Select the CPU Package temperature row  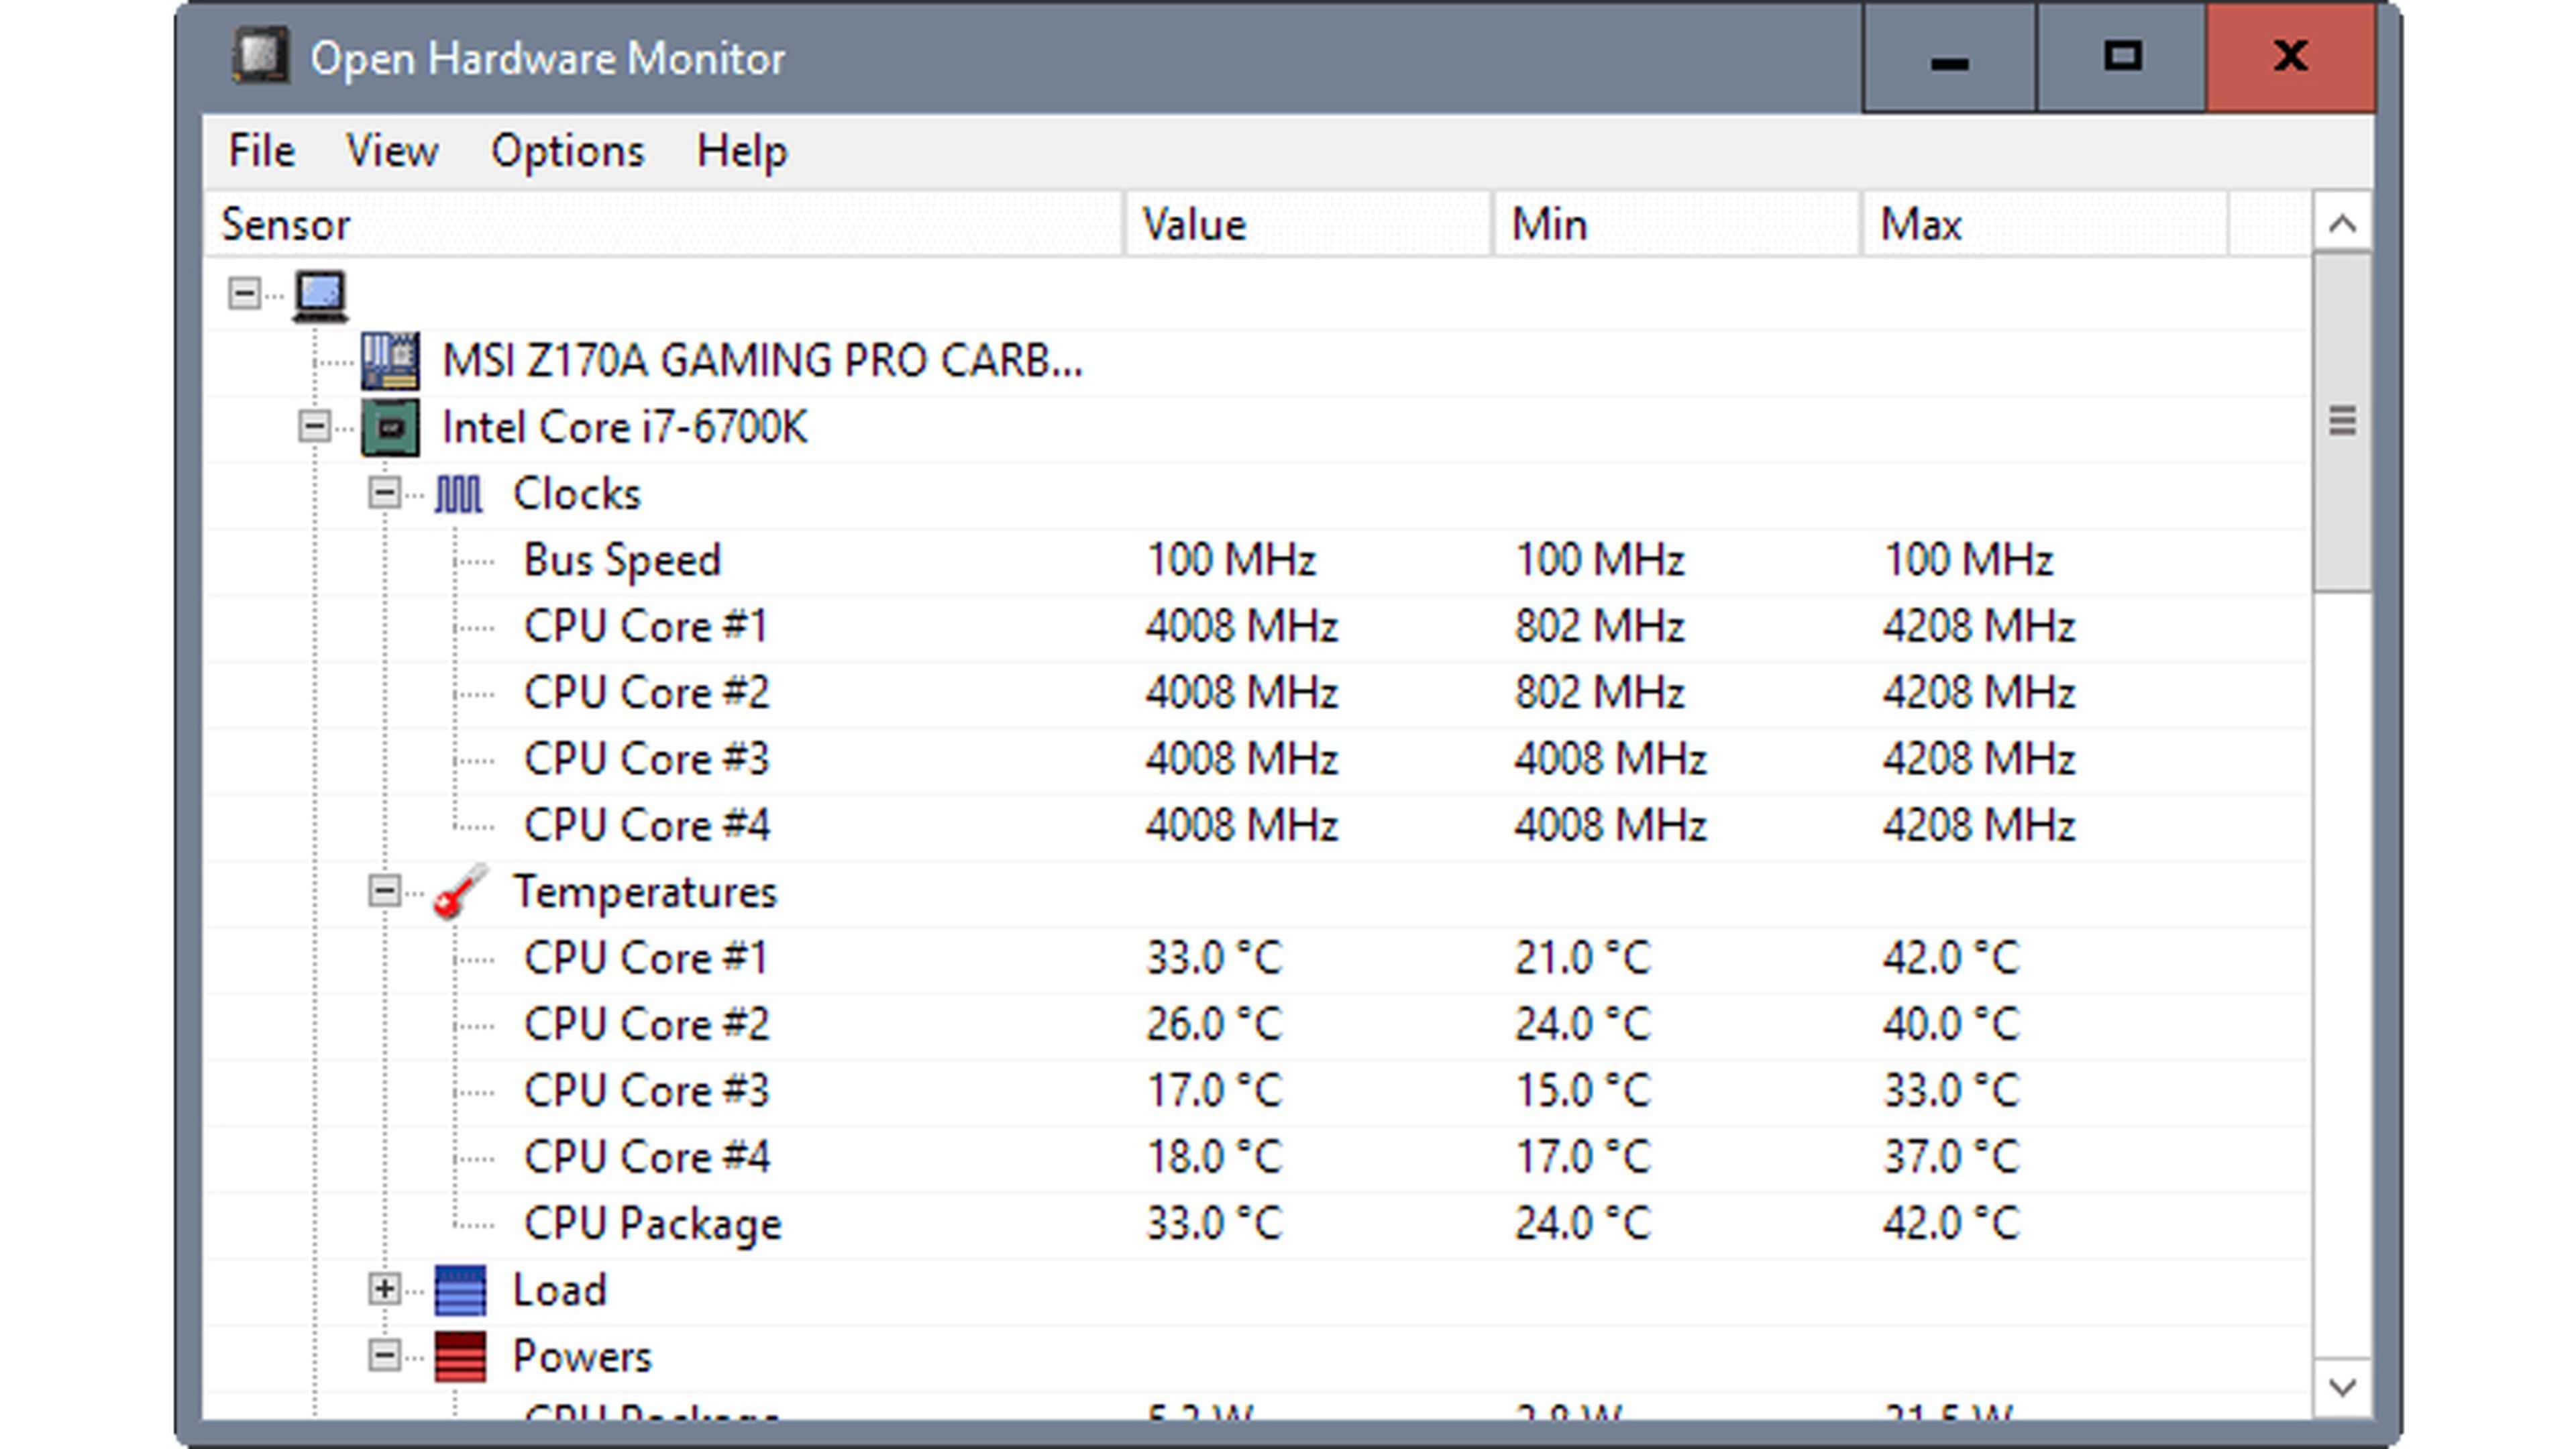pos(652,1222)
